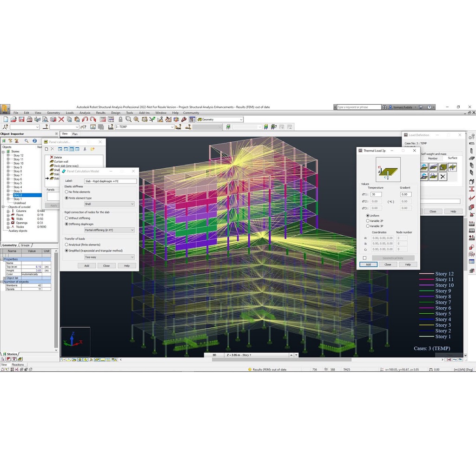The width and height of the screenshot is (476, 476).
Task: Switch to the Member tab in Load Definition
Action: coord(432,159)
